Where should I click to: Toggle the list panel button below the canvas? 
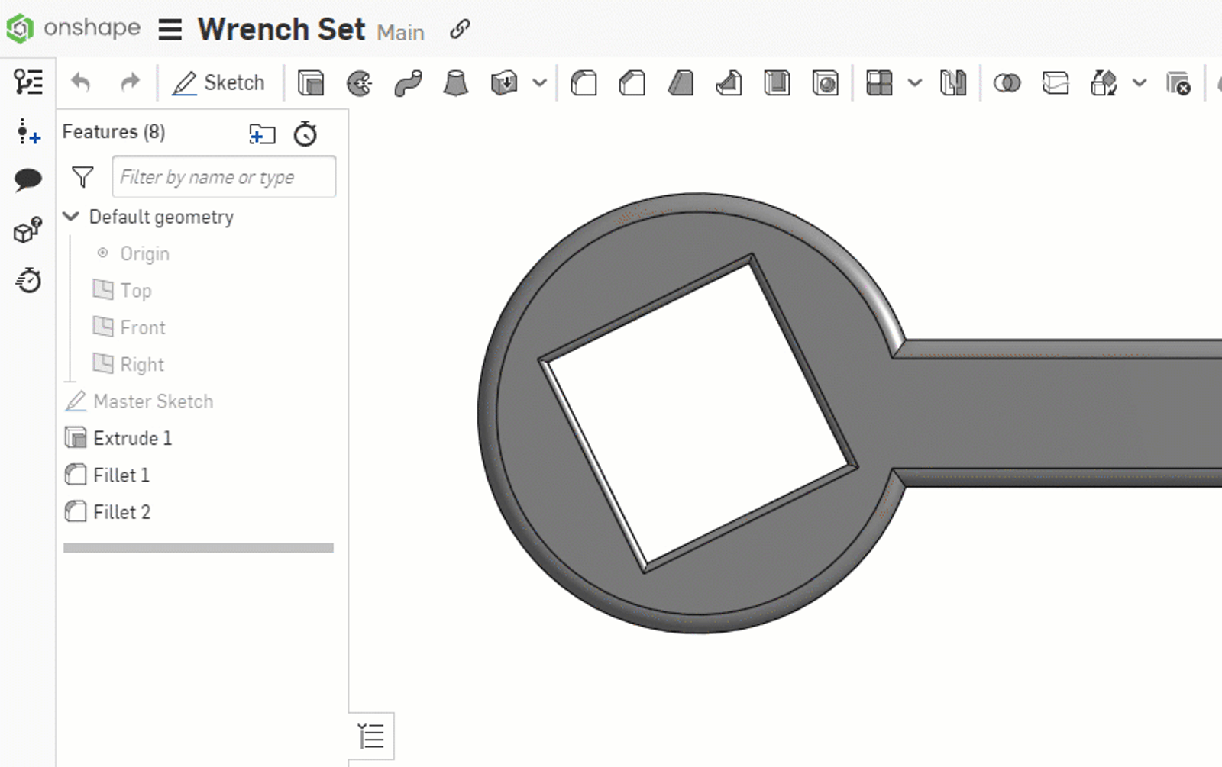pyautogui.click(x=372, y=736)
